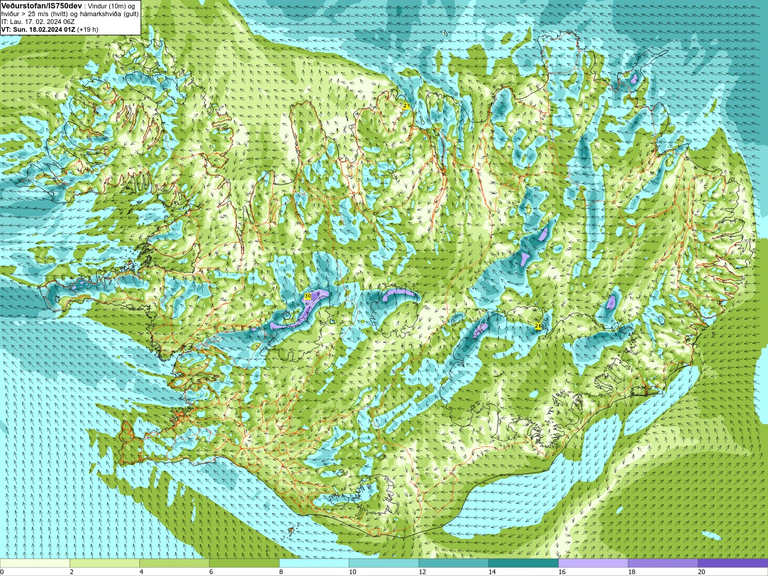This screenshot has width=768, height=576.
Task: Click the text line starting "hviður > 25 m/s"
Action: pyautogui.click(x=70, y=14)
